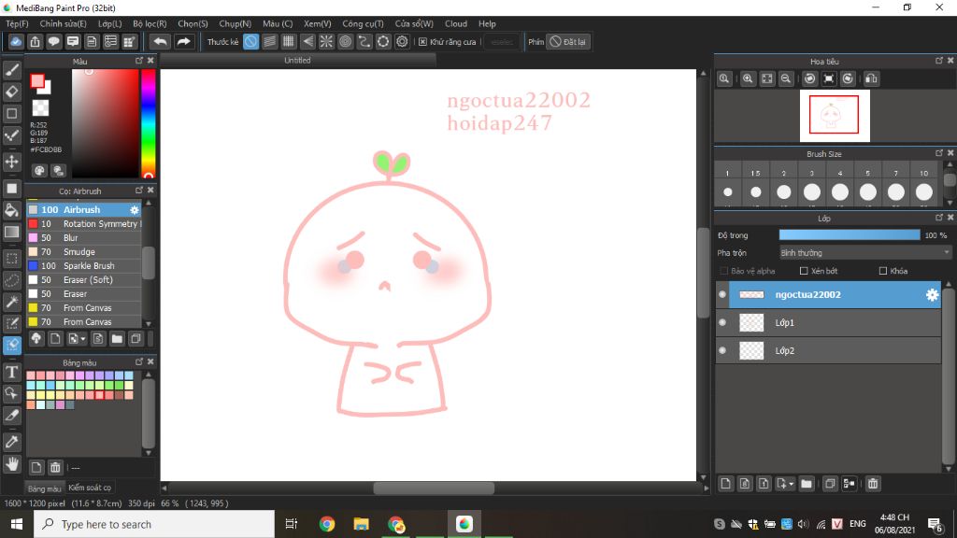Toggle visibility of ngoctua22002 layer
The height and width of the screenshot is (538, 957).
722,294
